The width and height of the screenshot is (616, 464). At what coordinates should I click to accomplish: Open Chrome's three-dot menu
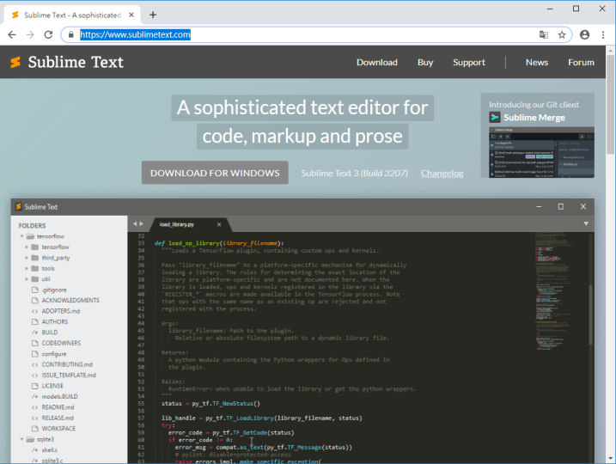pos(603,35)
